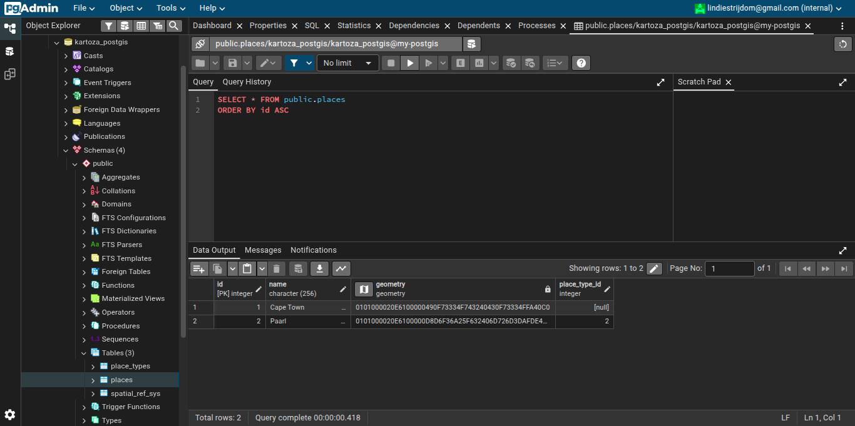Run the query with the Execute button
The image size is (855, 426).
(x=410, y=63)
